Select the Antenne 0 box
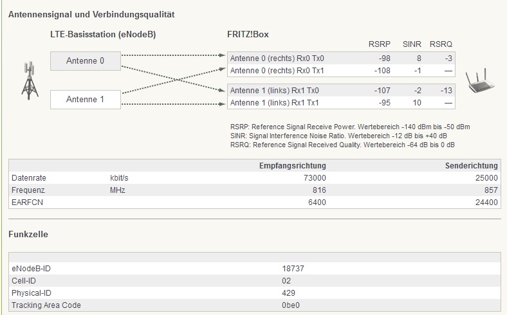This screenshot has height=315, width=507. pos(86,61)
